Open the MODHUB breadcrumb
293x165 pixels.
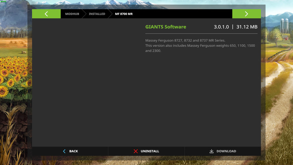pyautogui.click(x=72, y=14)
